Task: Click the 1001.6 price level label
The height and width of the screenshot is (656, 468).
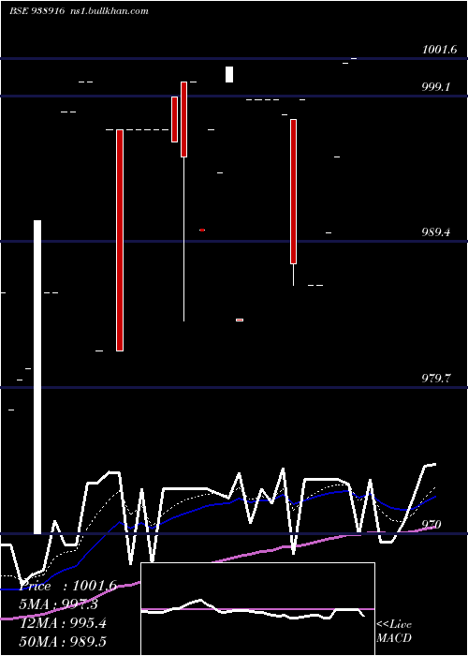Action: tap(439, 50)
